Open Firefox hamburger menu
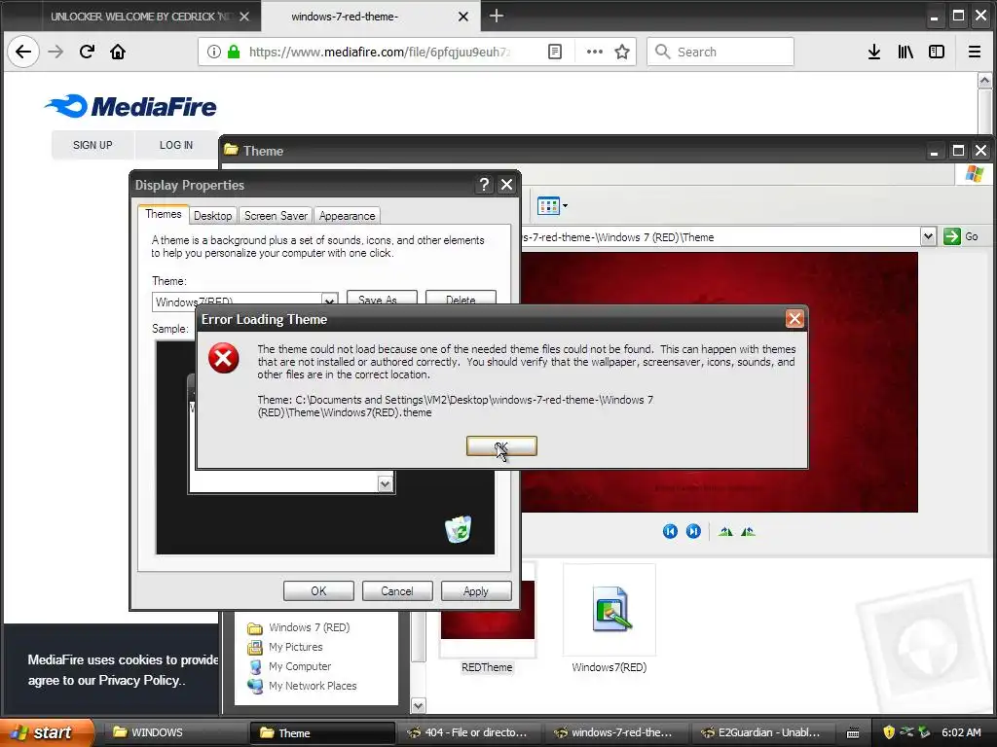Image resolution: width=997 pixels, height=747 pixels. [x=974, y=52]
